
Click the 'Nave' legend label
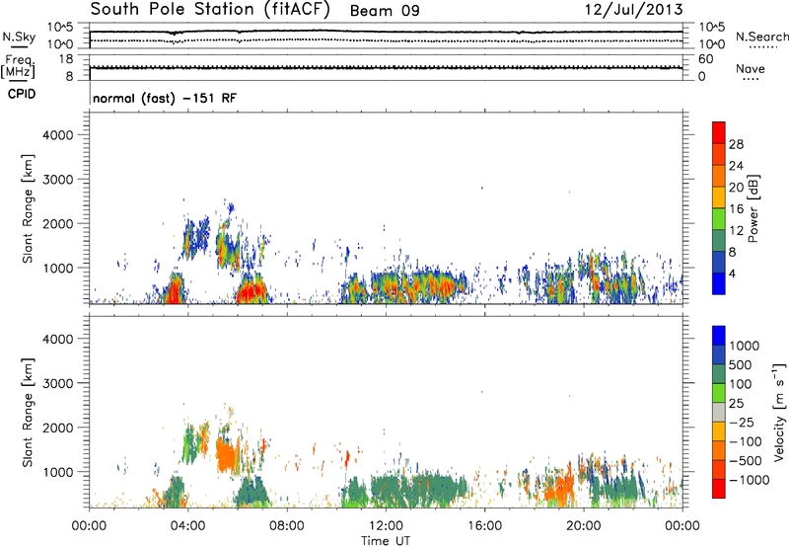pos(751,68)
